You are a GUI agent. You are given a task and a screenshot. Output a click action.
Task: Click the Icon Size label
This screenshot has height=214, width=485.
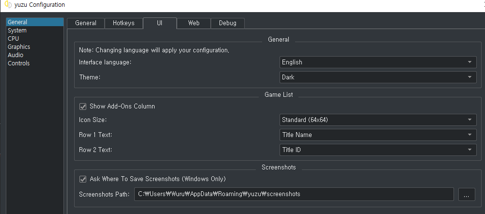pyautogui.click(x=93, y=120)
